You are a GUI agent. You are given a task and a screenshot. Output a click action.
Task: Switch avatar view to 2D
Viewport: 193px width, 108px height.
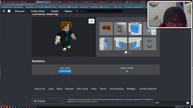[91, 21]
